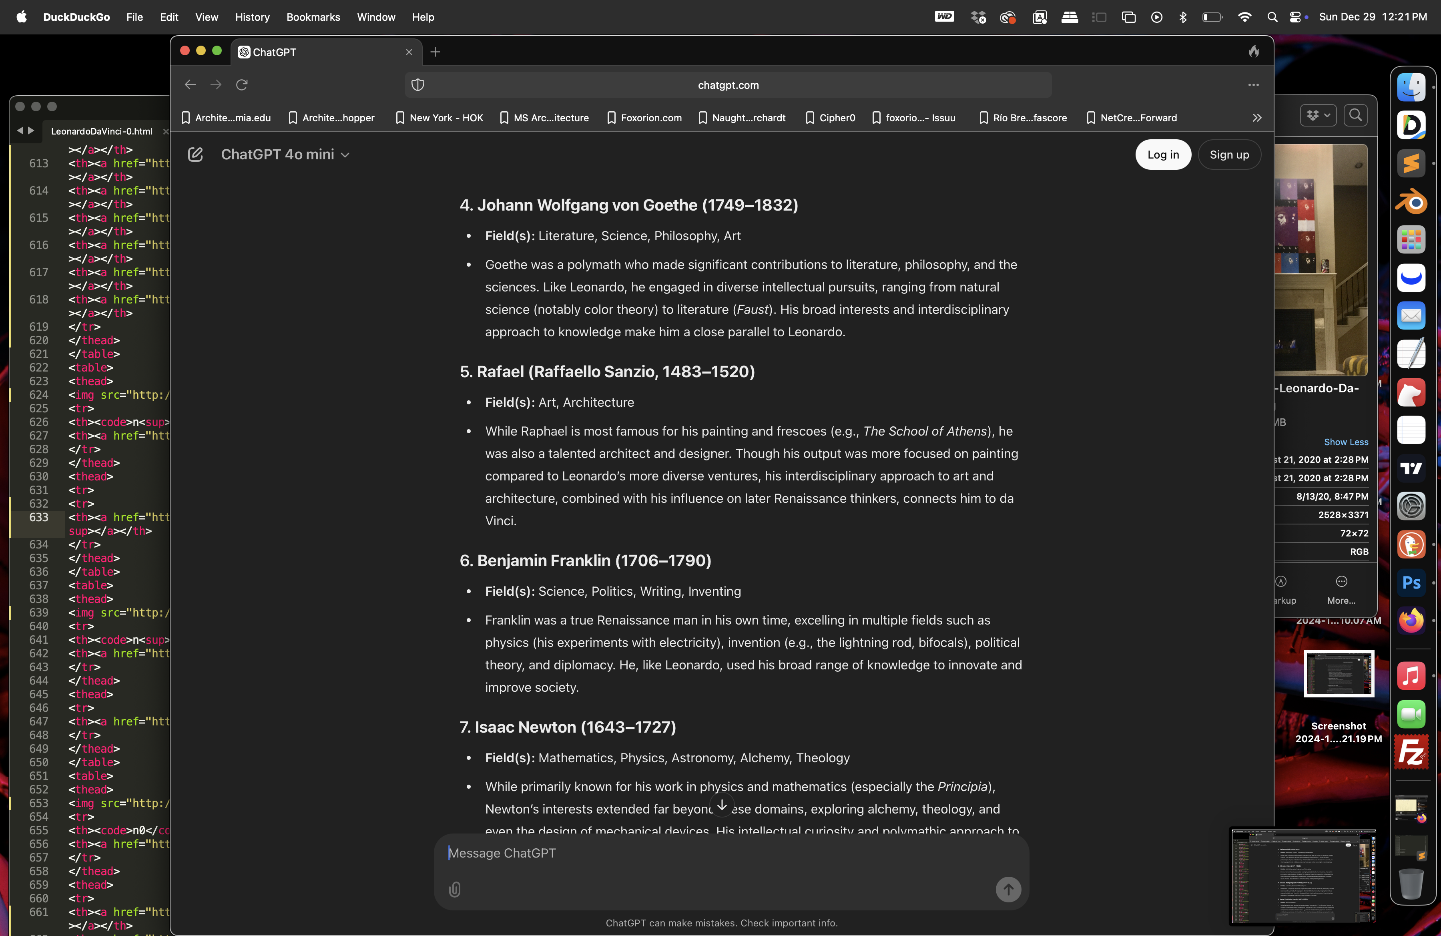Screen dimensions: 1441x936
Task: Expand the bookmarks bar overflow chevrons
Action: coord(1257,118)
